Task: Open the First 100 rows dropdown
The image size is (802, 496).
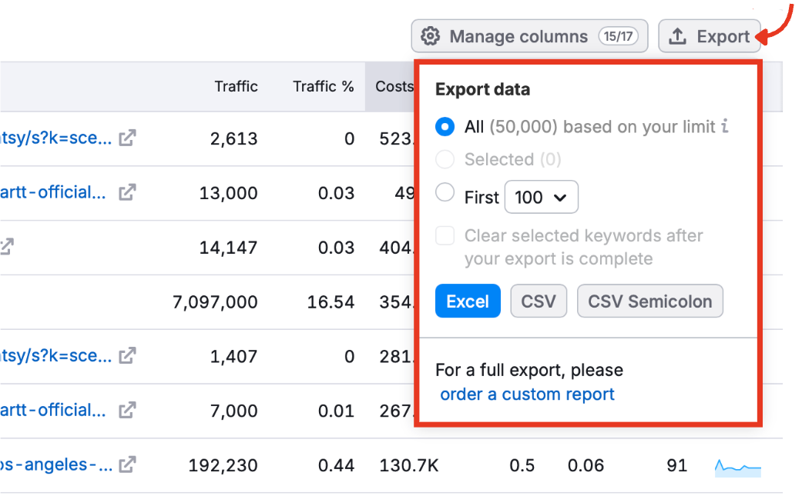Action: coord(542,197)
